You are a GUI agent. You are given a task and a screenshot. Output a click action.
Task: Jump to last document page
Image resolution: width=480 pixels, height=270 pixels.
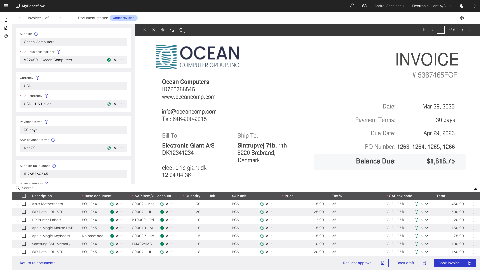point(470,30)
